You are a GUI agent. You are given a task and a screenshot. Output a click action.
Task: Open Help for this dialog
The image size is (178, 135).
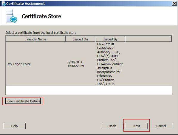14,126
